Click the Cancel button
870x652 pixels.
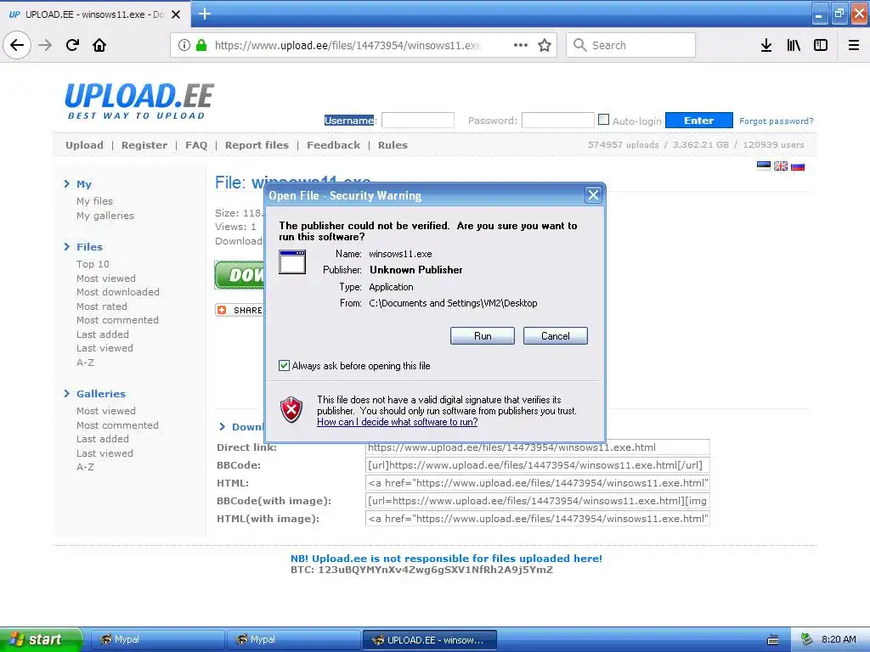tap(556, 335)
